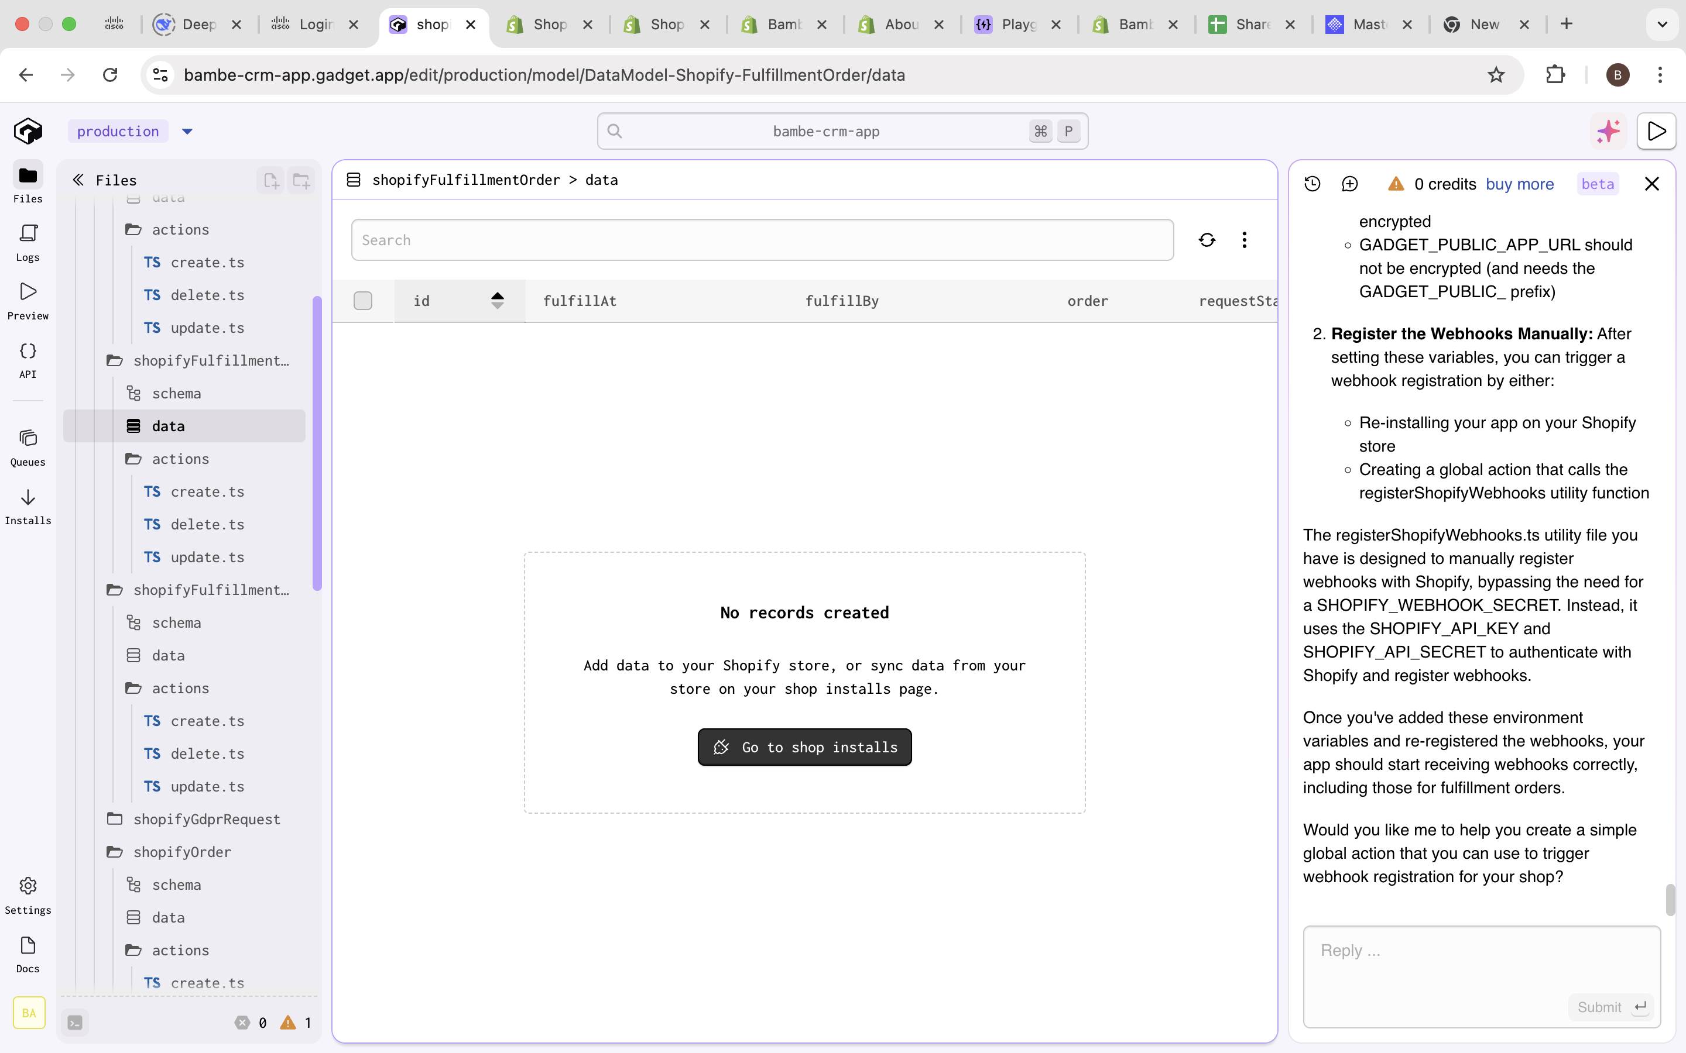Open the Logs panel in sidebar
The image size is (1686, 1053).
[28, 242]
